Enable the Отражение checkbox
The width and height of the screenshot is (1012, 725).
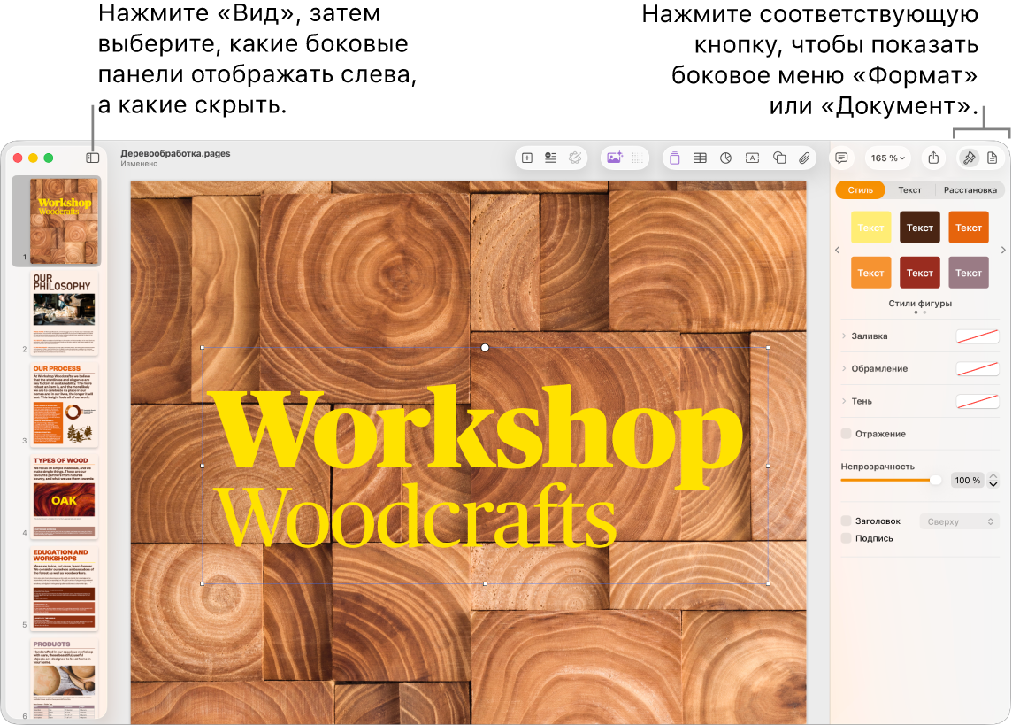click(x=846, y=434)
